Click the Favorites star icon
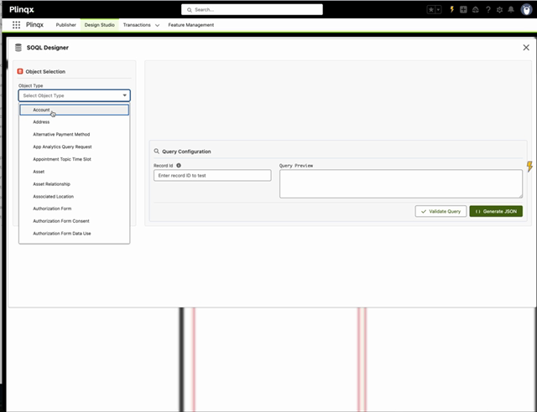 pos(430,9)
